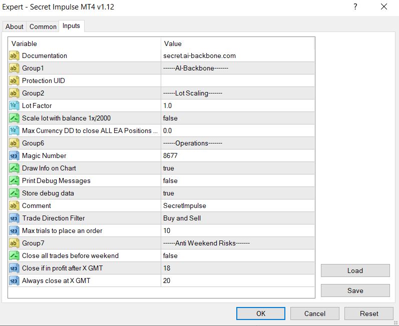Click the ab icon next to Group2
Image resolution: width=399 pixels, height=326 pixels.
(14, 93)
